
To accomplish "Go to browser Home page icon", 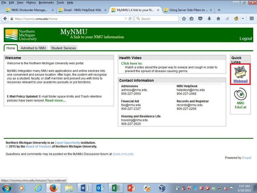I will pyautogui.click(x=218, y=19).
